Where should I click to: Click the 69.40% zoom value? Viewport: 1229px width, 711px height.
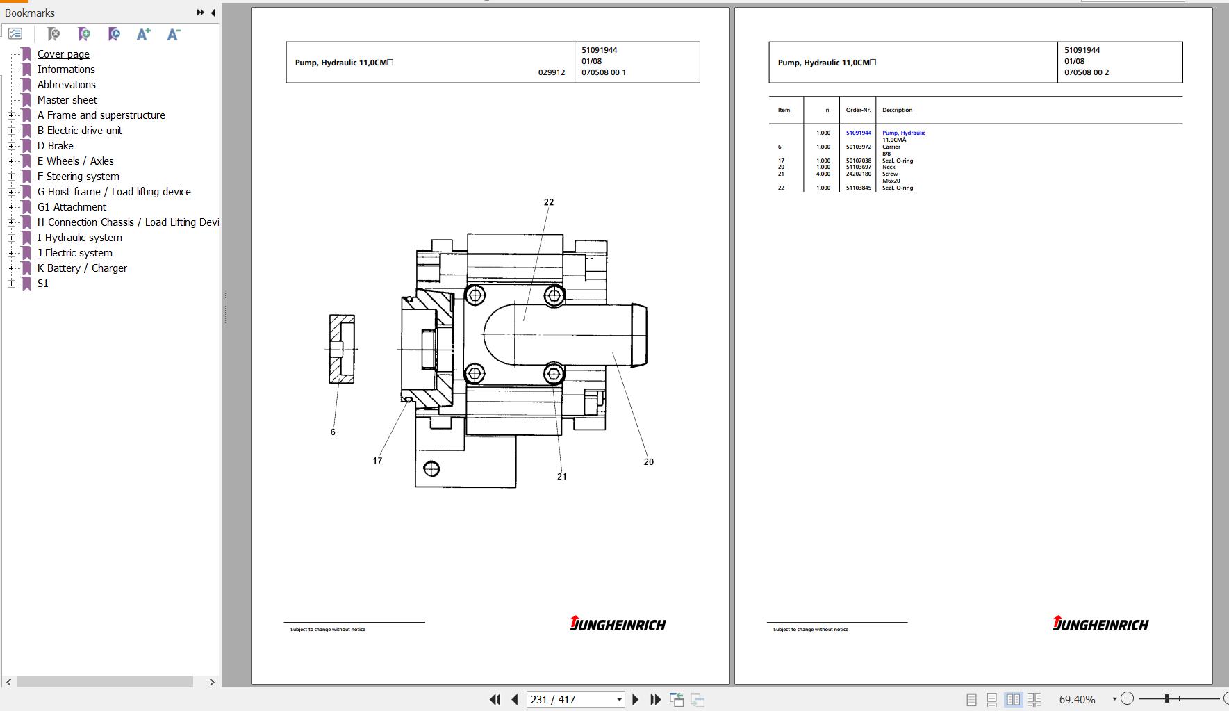1077,700
